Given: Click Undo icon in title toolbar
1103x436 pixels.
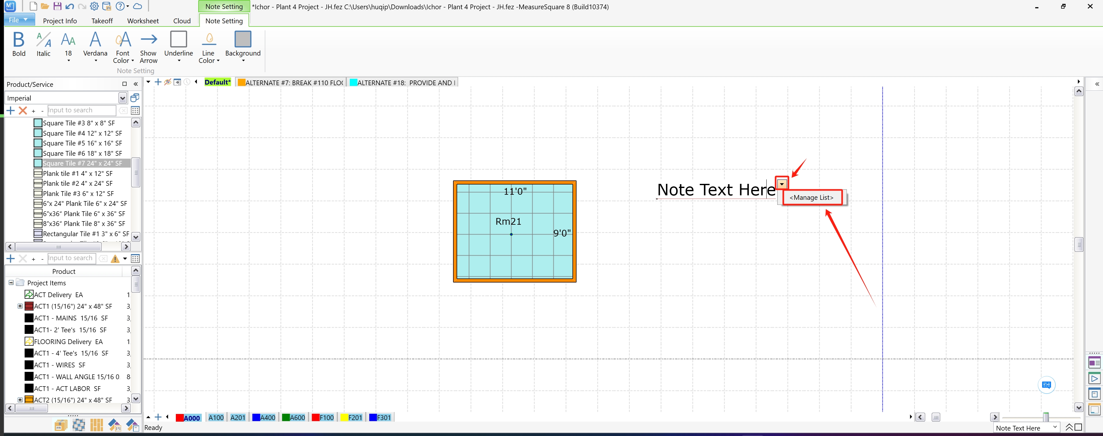Looking at the screenshot, I should [x=69, y=6].
